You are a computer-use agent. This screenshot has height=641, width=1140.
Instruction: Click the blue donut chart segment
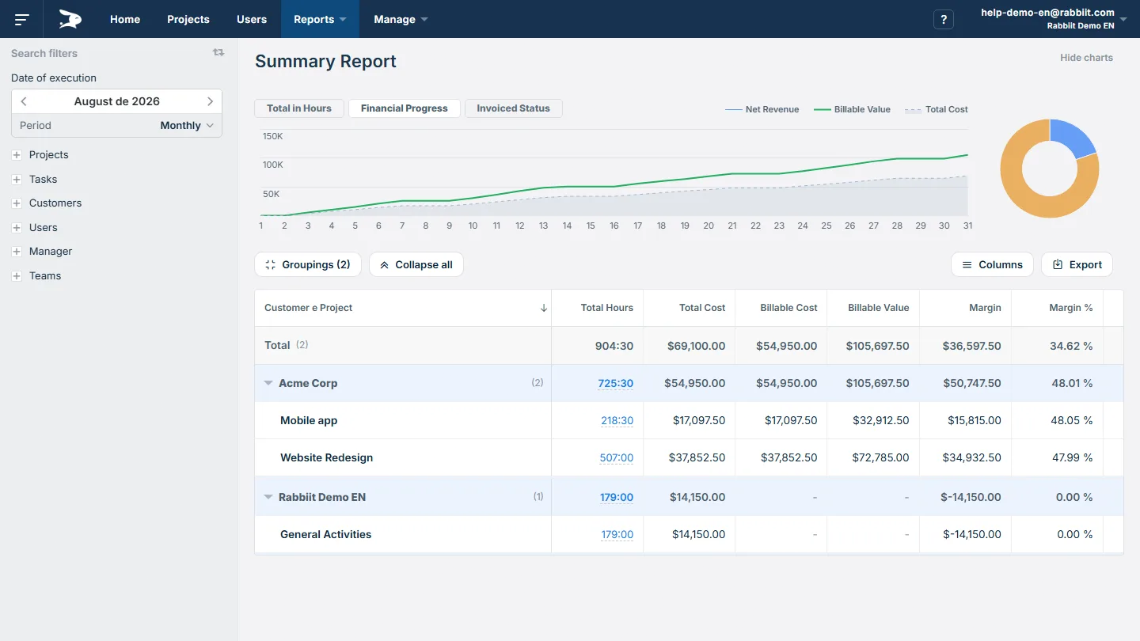pos(1075,135)
